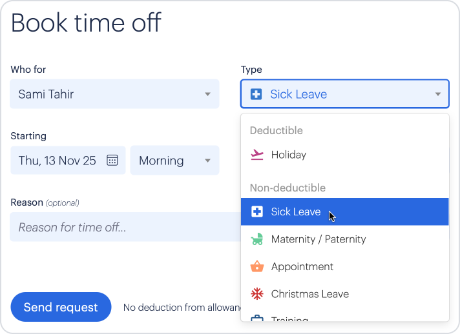The width and height of the screenshot is (460, 334).
Task: Click the stroller icon beside Maternity / Paternity
Action: coord(256,239)
